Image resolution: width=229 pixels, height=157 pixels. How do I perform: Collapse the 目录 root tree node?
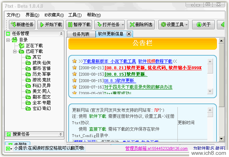tap(8, 40)
